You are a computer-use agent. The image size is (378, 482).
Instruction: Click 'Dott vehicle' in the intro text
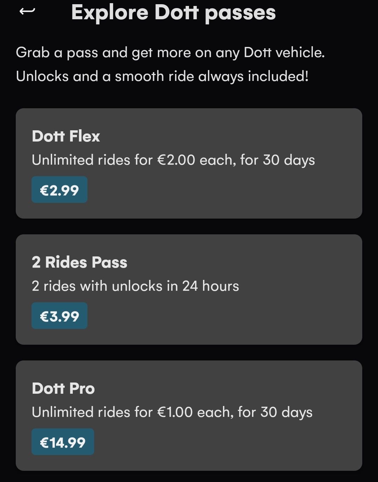click(284, 53)
